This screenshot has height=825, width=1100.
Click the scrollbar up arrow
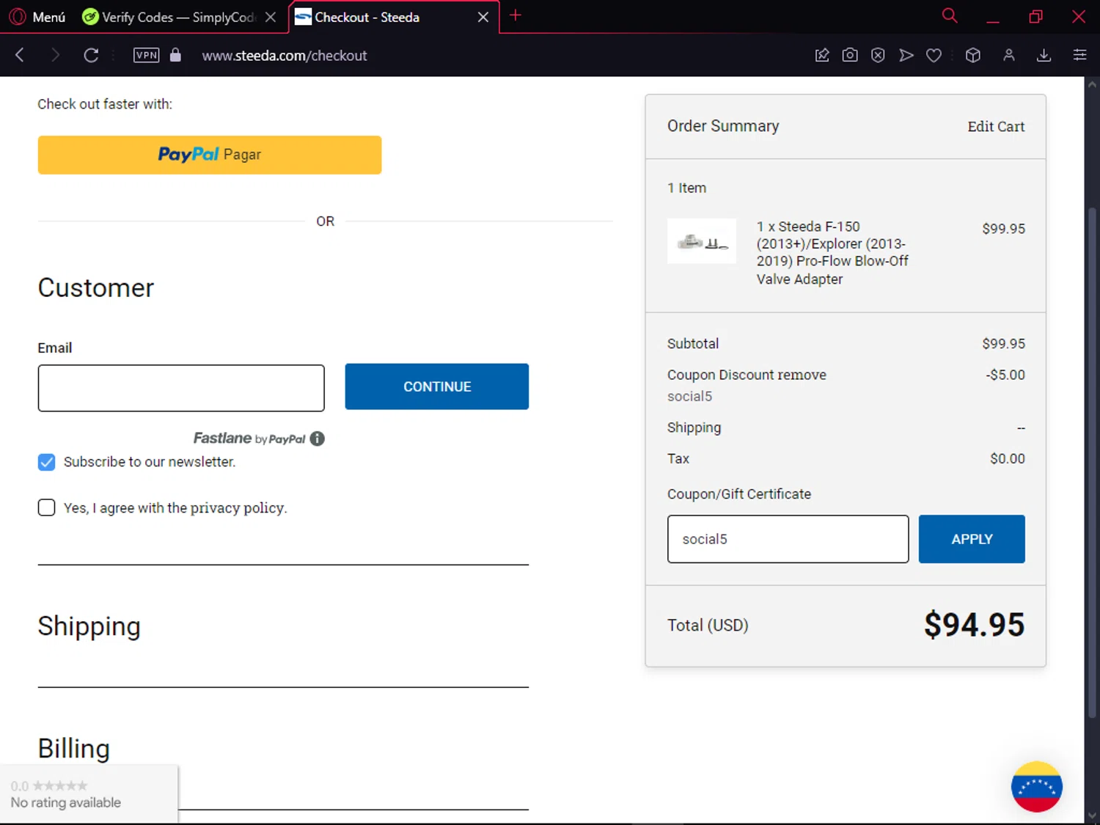1092,84
